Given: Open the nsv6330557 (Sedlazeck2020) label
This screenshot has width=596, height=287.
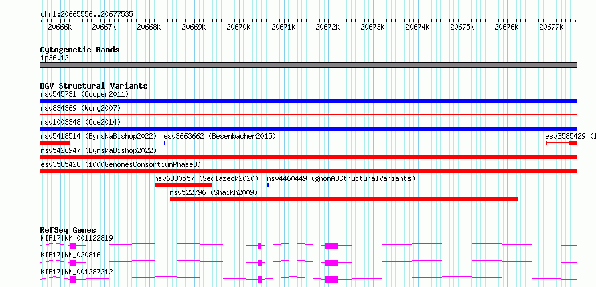Looking at the screenshot, I should pyautogui.click(x=206, y=178).
